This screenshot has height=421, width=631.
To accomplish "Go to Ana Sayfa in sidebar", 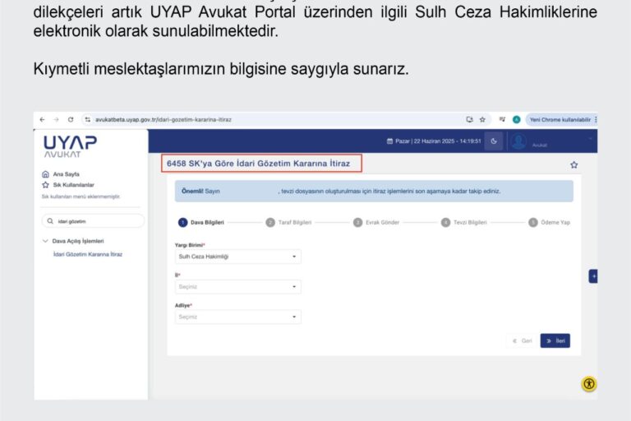I will (x=64, y=174).
